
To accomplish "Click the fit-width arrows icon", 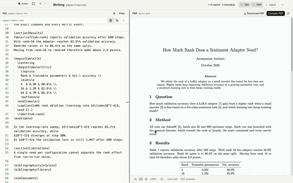I will [141, 179].
